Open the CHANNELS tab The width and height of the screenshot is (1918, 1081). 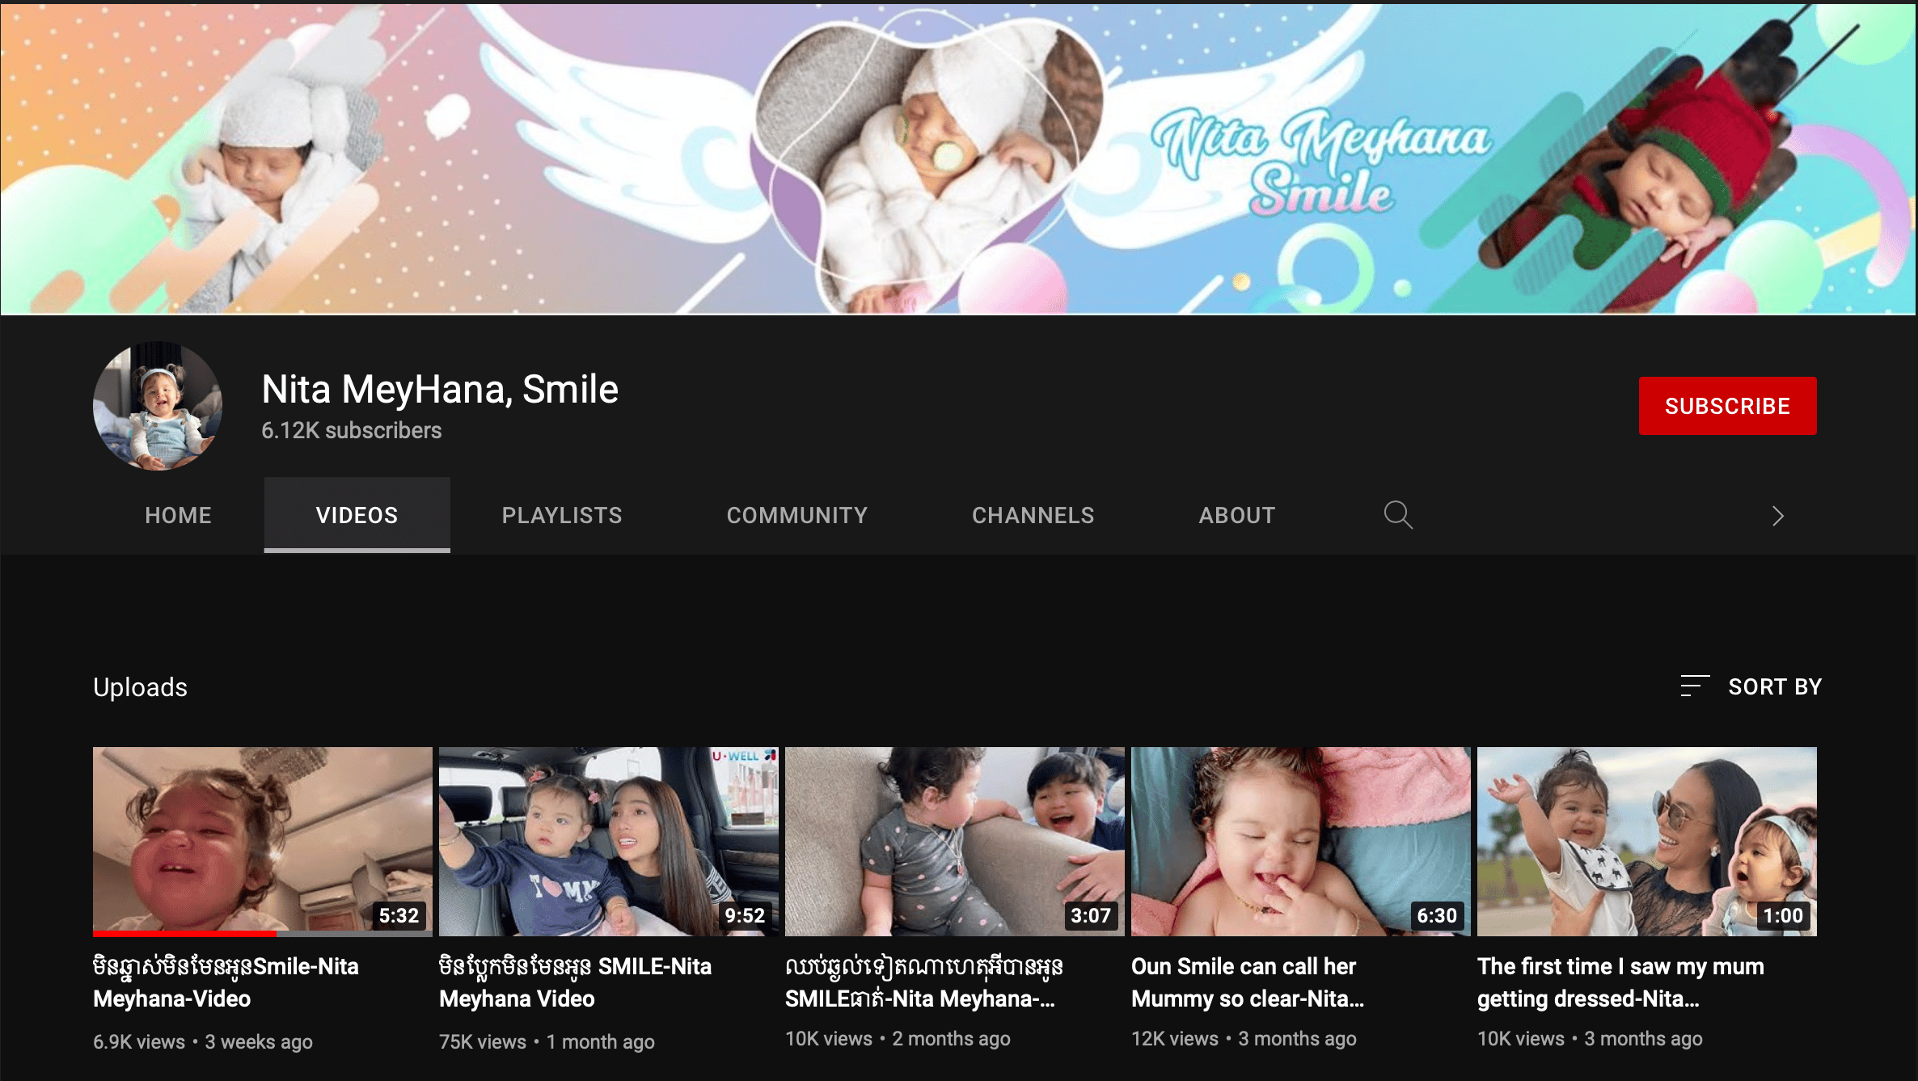(x=1033, y=515)
